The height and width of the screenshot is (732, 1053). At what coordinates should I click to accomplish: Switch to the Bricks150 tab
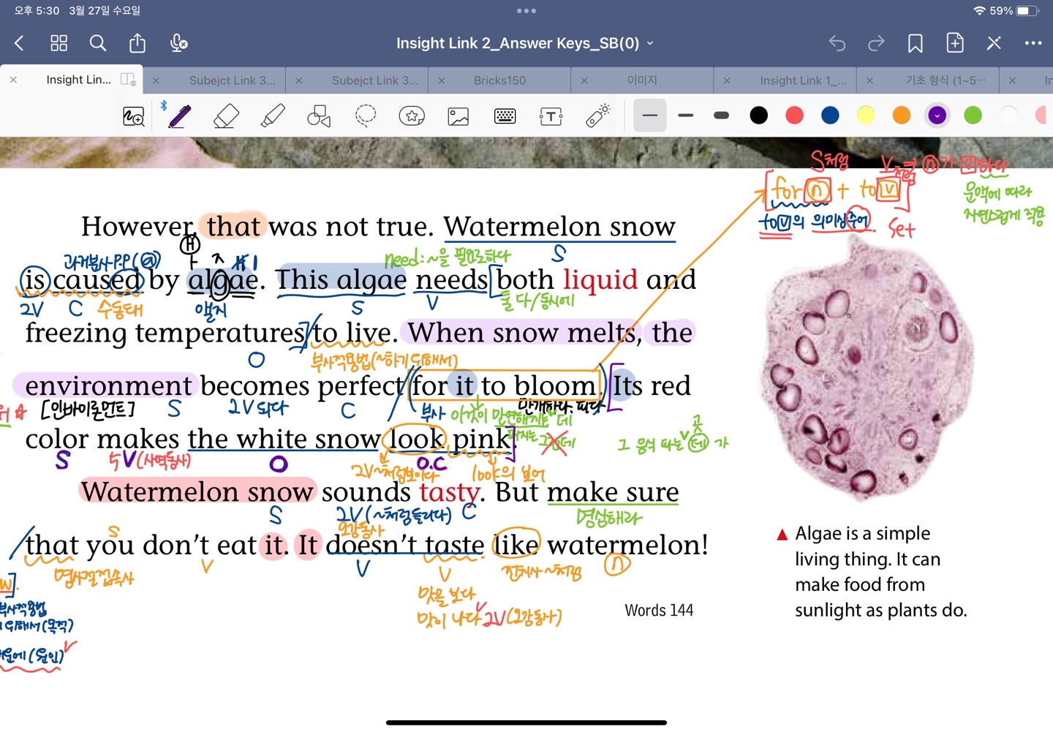coord(499,80)
